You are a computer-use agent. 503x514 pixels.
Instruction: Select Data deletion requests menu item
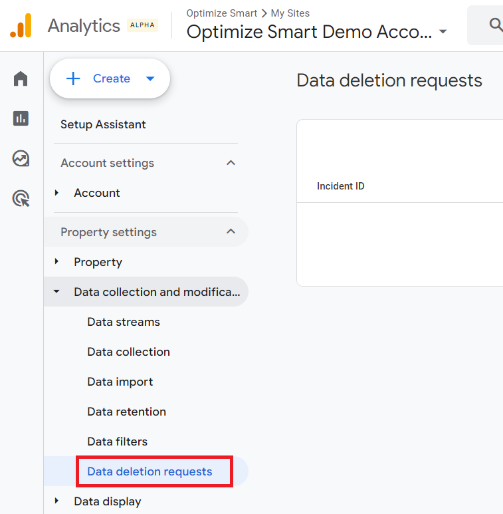(150, 471)
